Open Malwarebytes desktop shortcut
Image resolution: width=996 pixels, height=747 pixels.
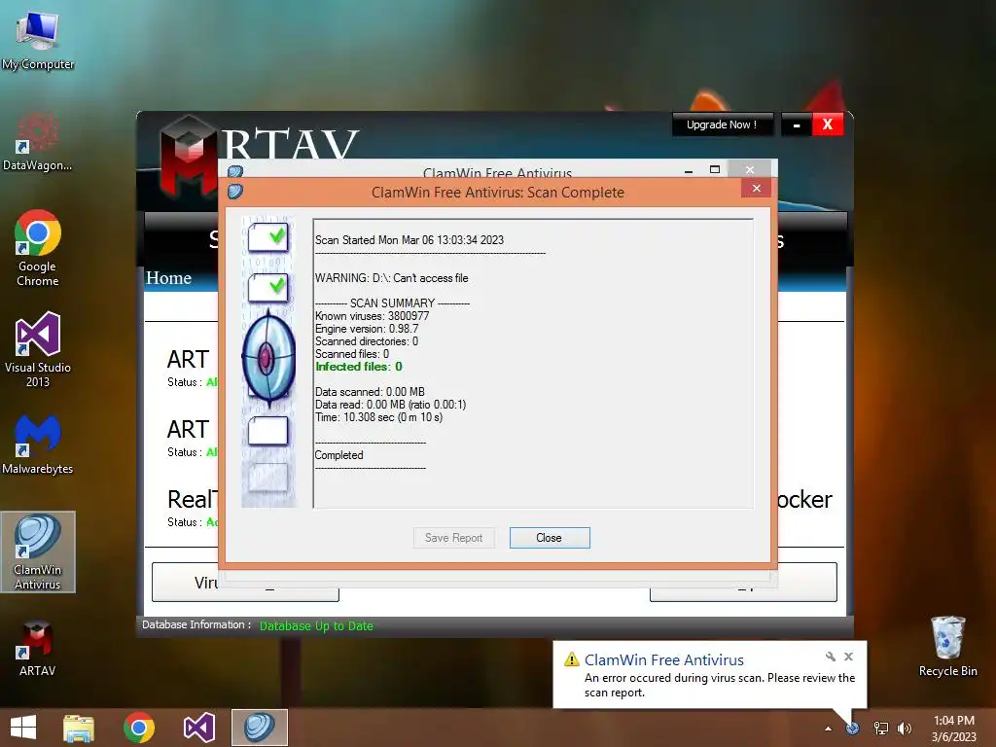(38, 445)
